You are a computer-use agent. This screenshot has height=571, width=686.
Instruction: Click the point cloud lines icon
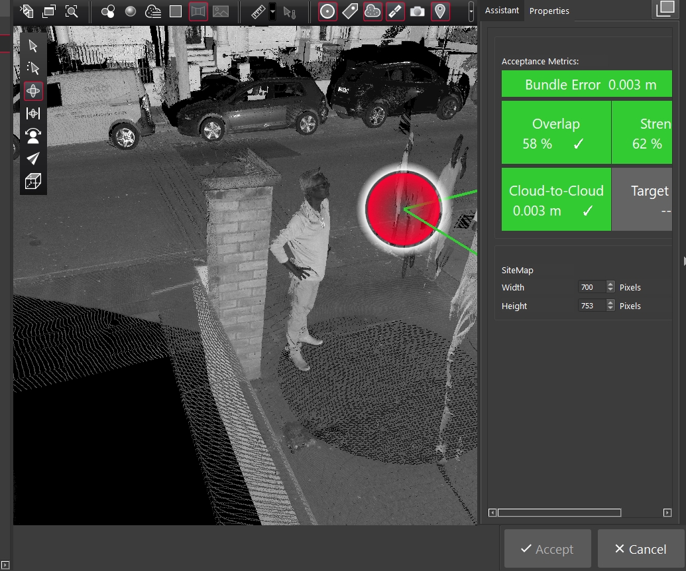pos(153,11)
